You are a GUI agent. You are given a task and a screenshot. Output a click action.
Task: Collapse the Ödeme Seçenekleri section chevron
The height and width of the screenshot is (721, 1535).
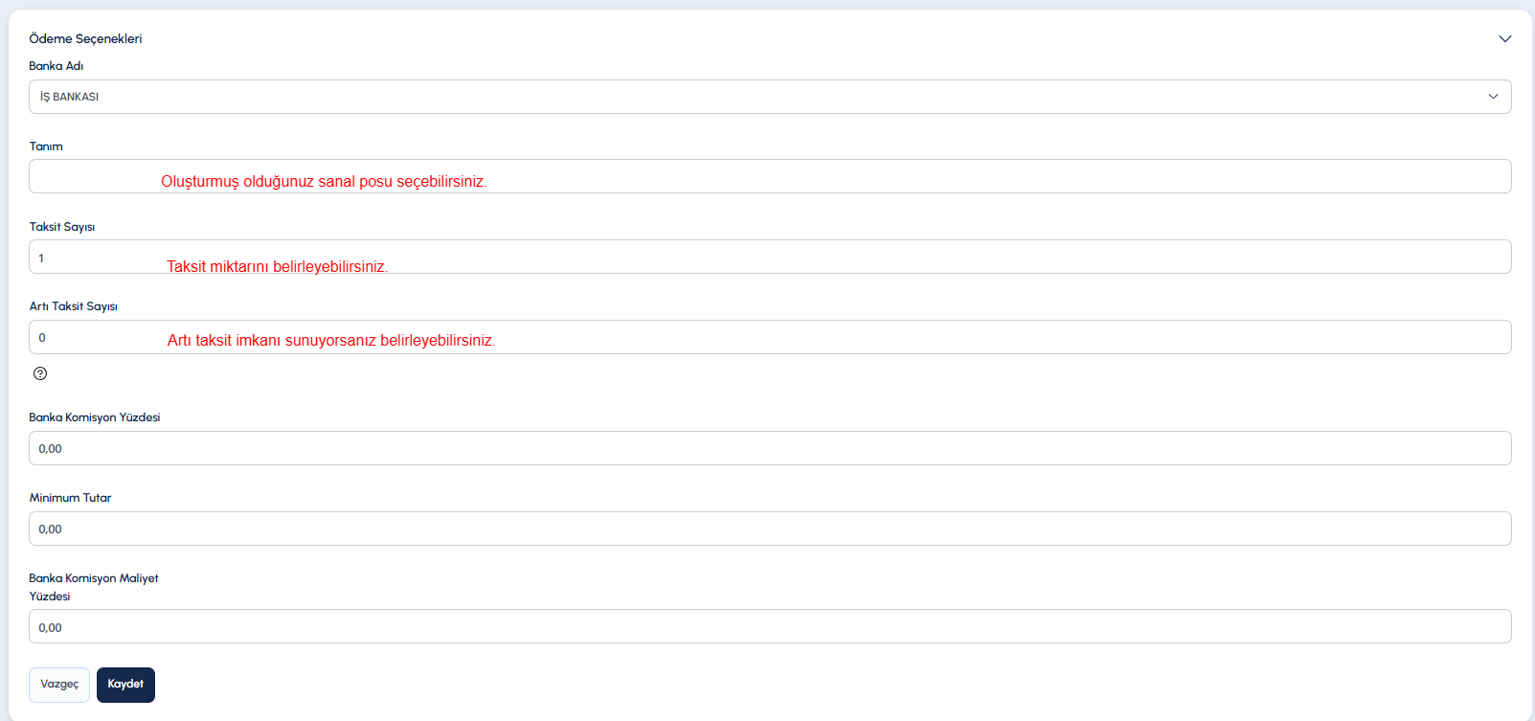(1504, 39)
